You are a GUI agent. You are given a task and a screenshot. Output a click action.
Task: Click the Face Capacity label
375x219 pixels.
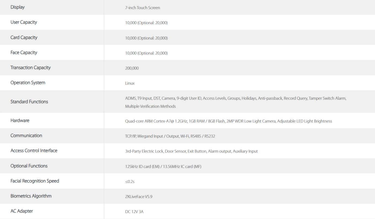(24, 52)
